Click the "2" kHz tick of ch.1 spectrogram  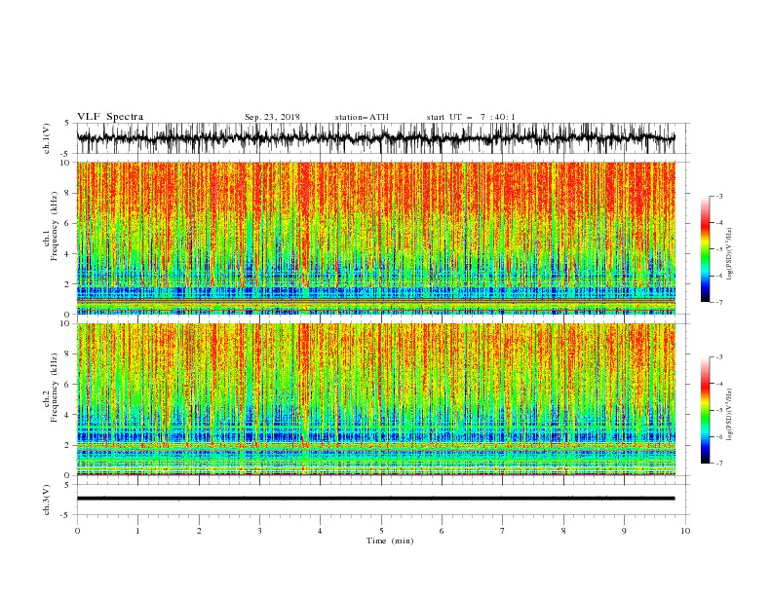[x=68, y=284]
